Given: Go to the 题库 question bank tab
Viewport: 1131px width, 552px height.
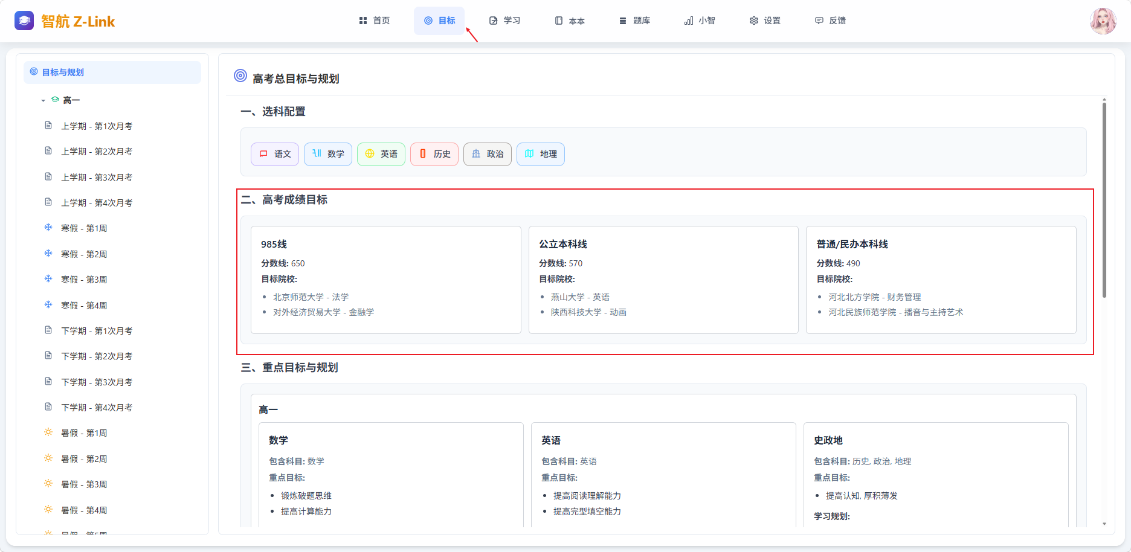Looking at the screenshot, I should pyautogui.click(x=635, y=21).
